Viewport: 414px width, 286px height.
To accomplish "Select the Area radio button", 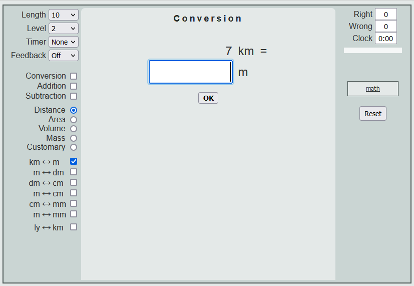I will click(74, 120).
